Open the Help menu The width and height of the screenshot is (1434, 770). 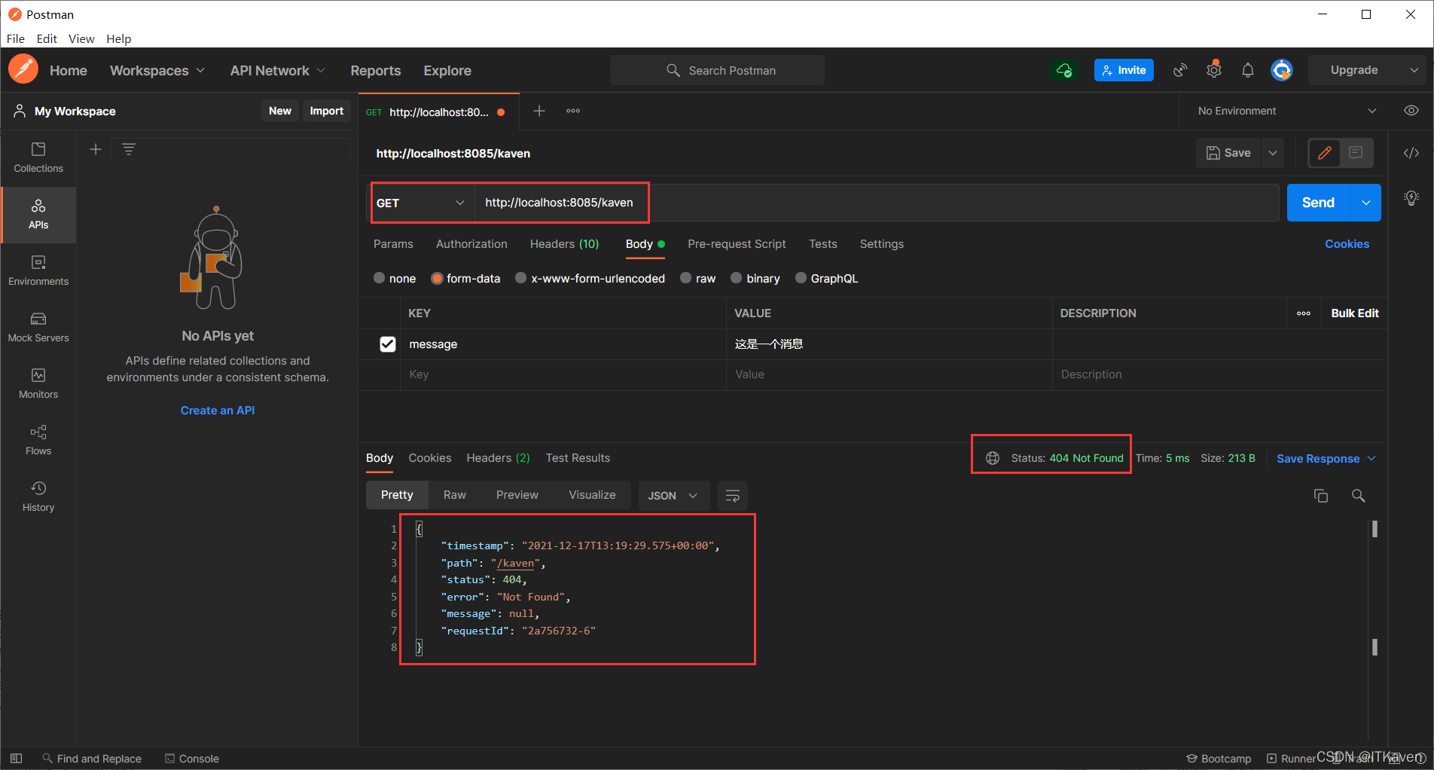(118, 38)
